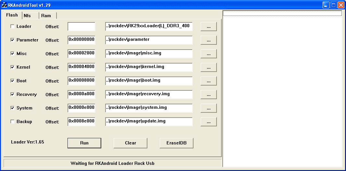The image size is (346, 171).
Task: Click the Kernel offset field 0x00004000
Action: coord(81,67)
